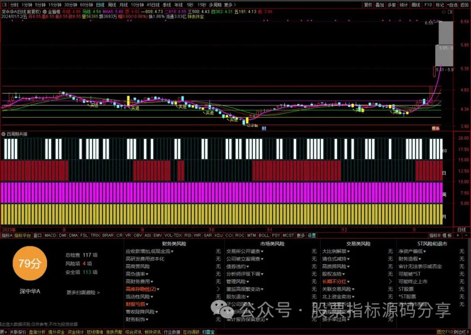Viewport: 471px width, 335px height.
Task: Expand the 应收款增加,低现金流 item
Action: click(150, 251)
